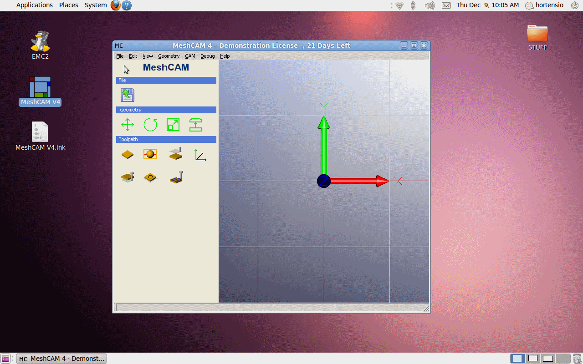
Task: Open the Ubuntu Applications menu
Action: [x=35, y=5]
